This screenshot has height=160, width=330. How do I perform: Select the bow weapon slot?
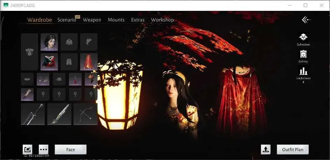pos(85,114)
